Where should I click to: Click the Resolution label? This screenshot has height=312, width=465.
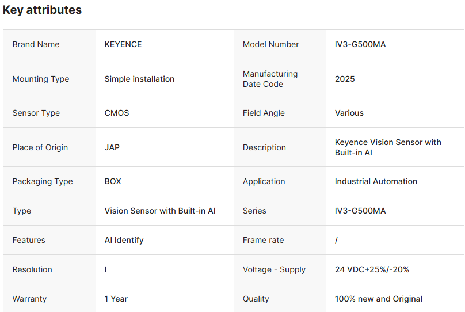pos(32,269)
